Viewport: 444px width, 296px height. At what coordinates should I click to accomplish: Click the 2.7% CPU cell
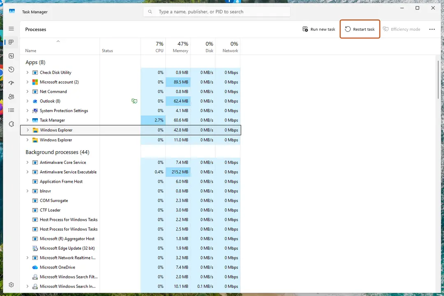[153, 120]
